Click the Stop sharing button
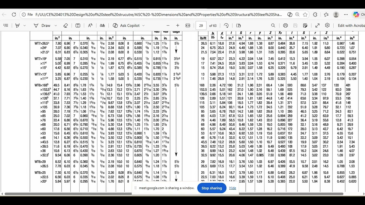This screenshot has width=365, height=205. point(212,188)
